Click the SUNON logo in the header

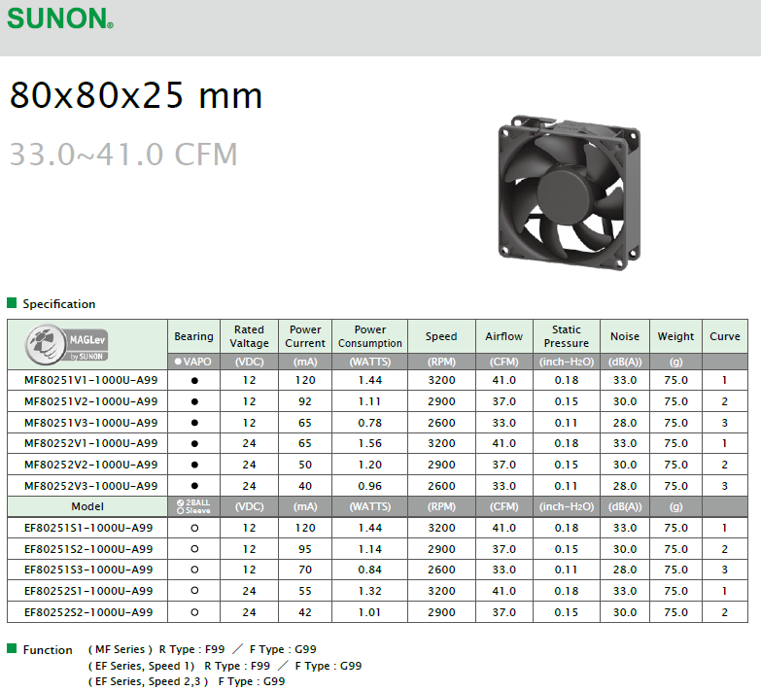point(60,18)
